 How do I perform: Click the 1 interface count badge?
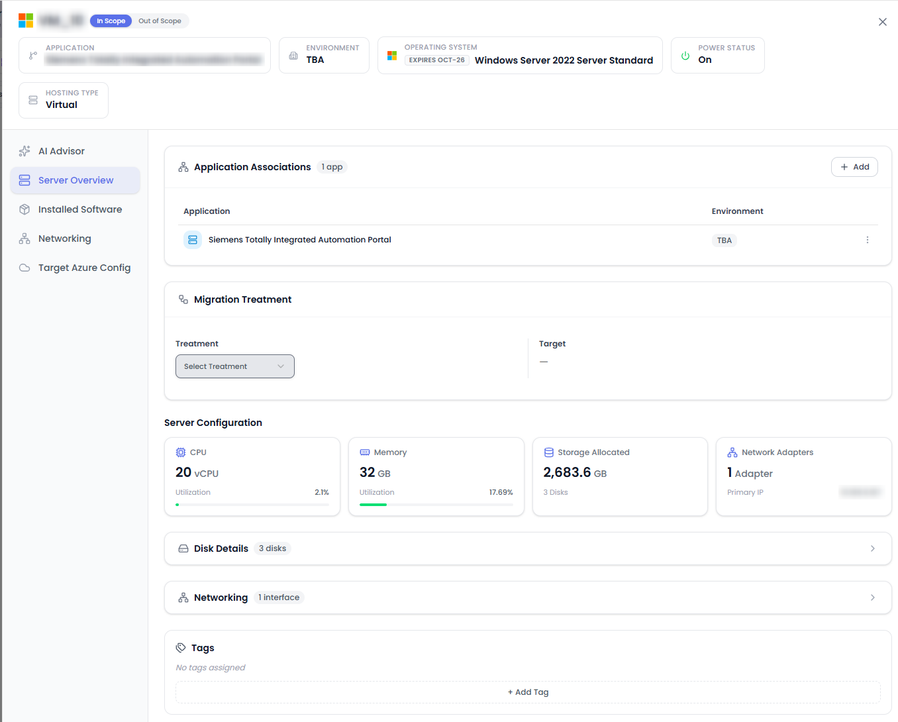point(279,597)
